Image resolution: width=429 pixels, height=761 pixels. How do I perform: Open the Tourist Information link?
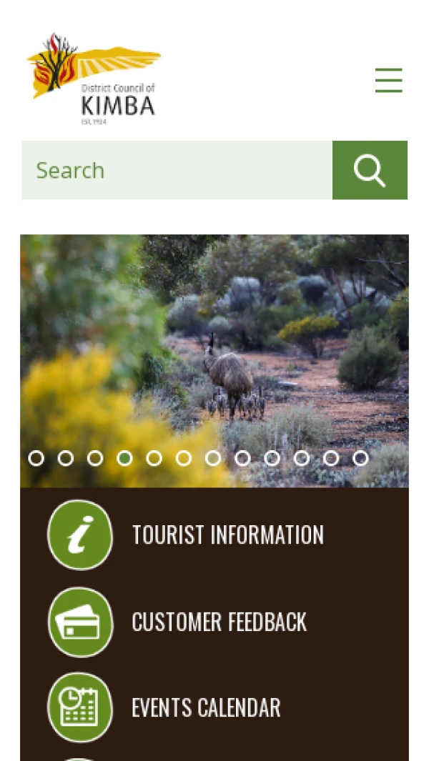pos(228,534)
